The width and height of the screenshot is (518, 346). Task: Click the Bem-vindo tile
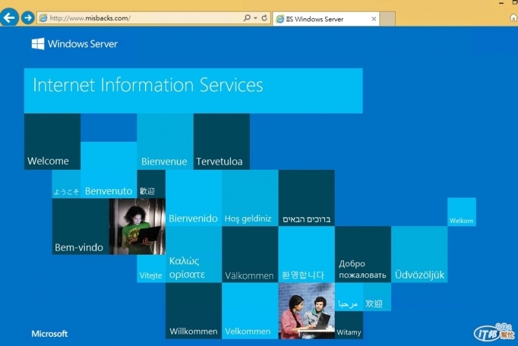coord(80,226)
